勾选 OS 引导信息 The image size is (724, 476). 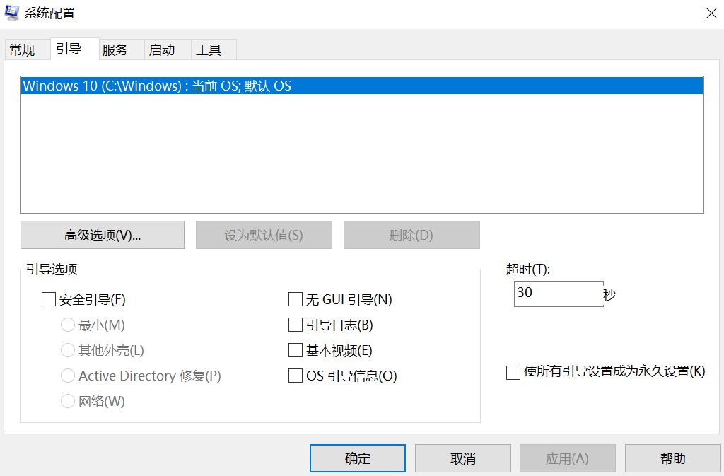click(295, 376)
